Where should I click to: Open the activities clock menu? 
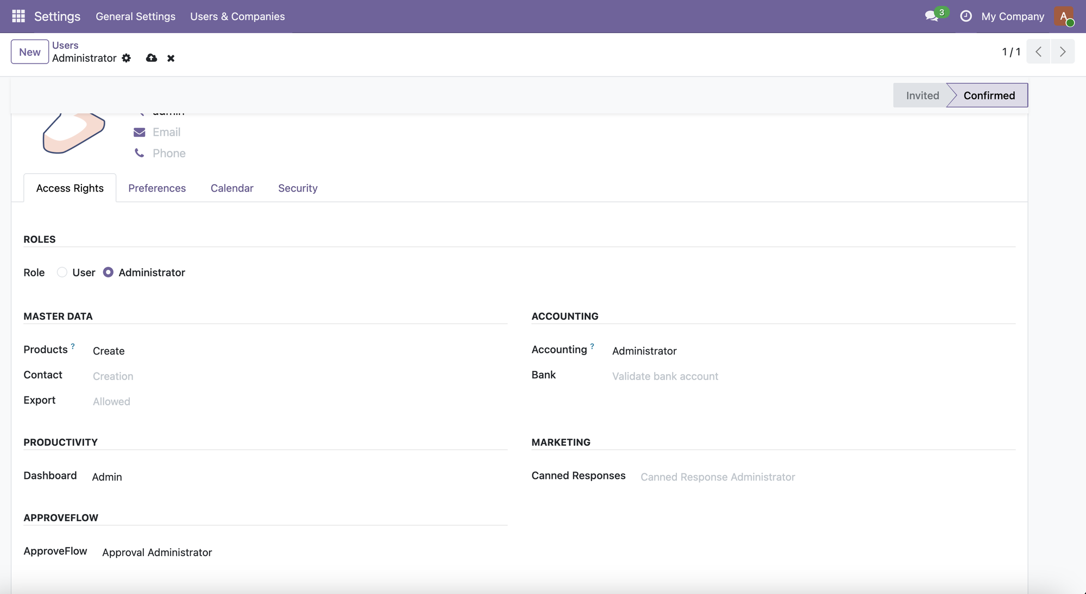(966, 16)
